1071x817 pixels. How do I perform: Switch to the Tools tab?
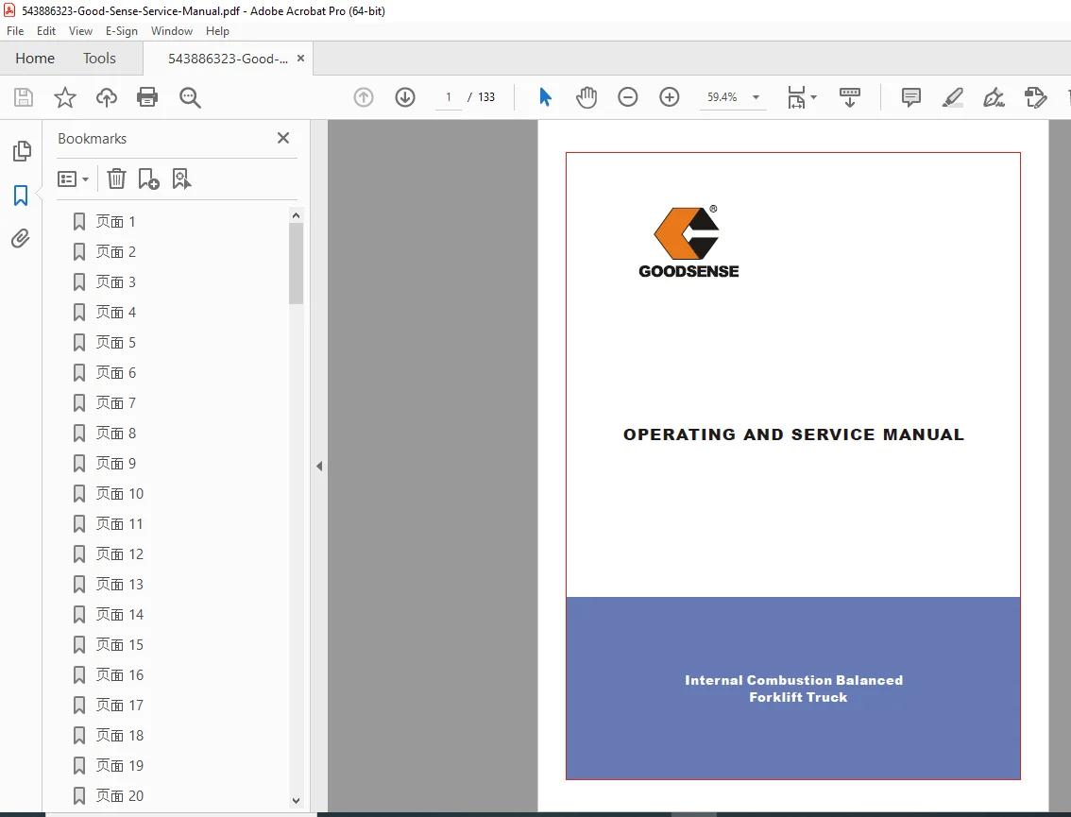coord(100,58)
